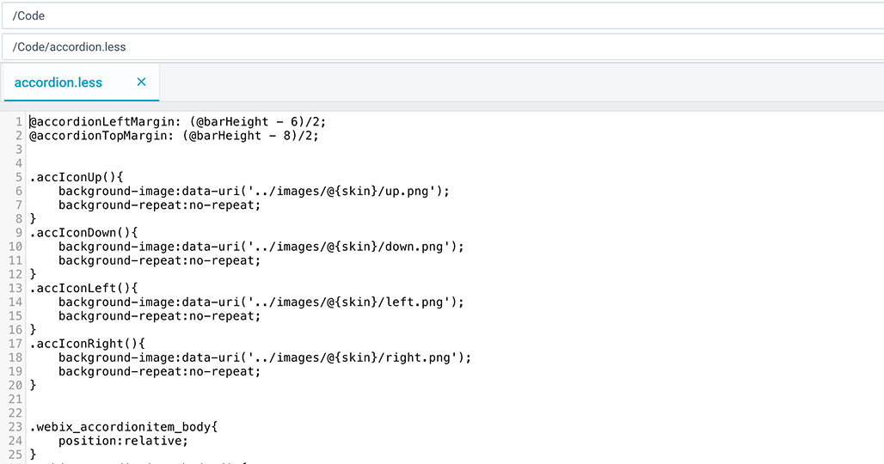884x464 pixels.
Task: Click line number 1 in gutter
Action: click(18, 122)
